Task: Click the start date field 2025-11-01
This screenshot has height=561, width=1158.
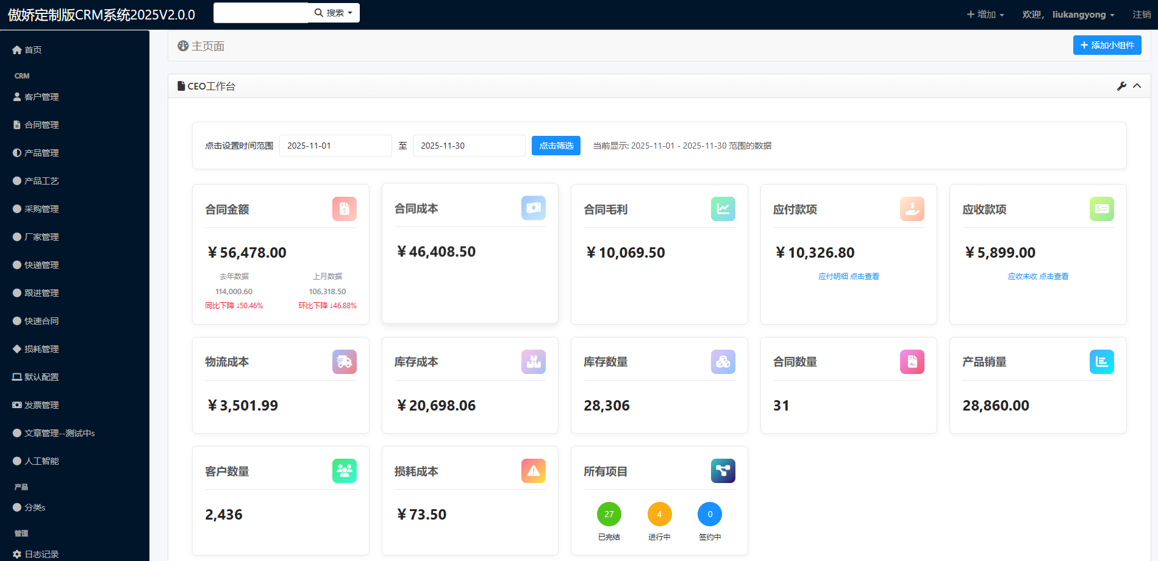Action: (x=335, y=146)
